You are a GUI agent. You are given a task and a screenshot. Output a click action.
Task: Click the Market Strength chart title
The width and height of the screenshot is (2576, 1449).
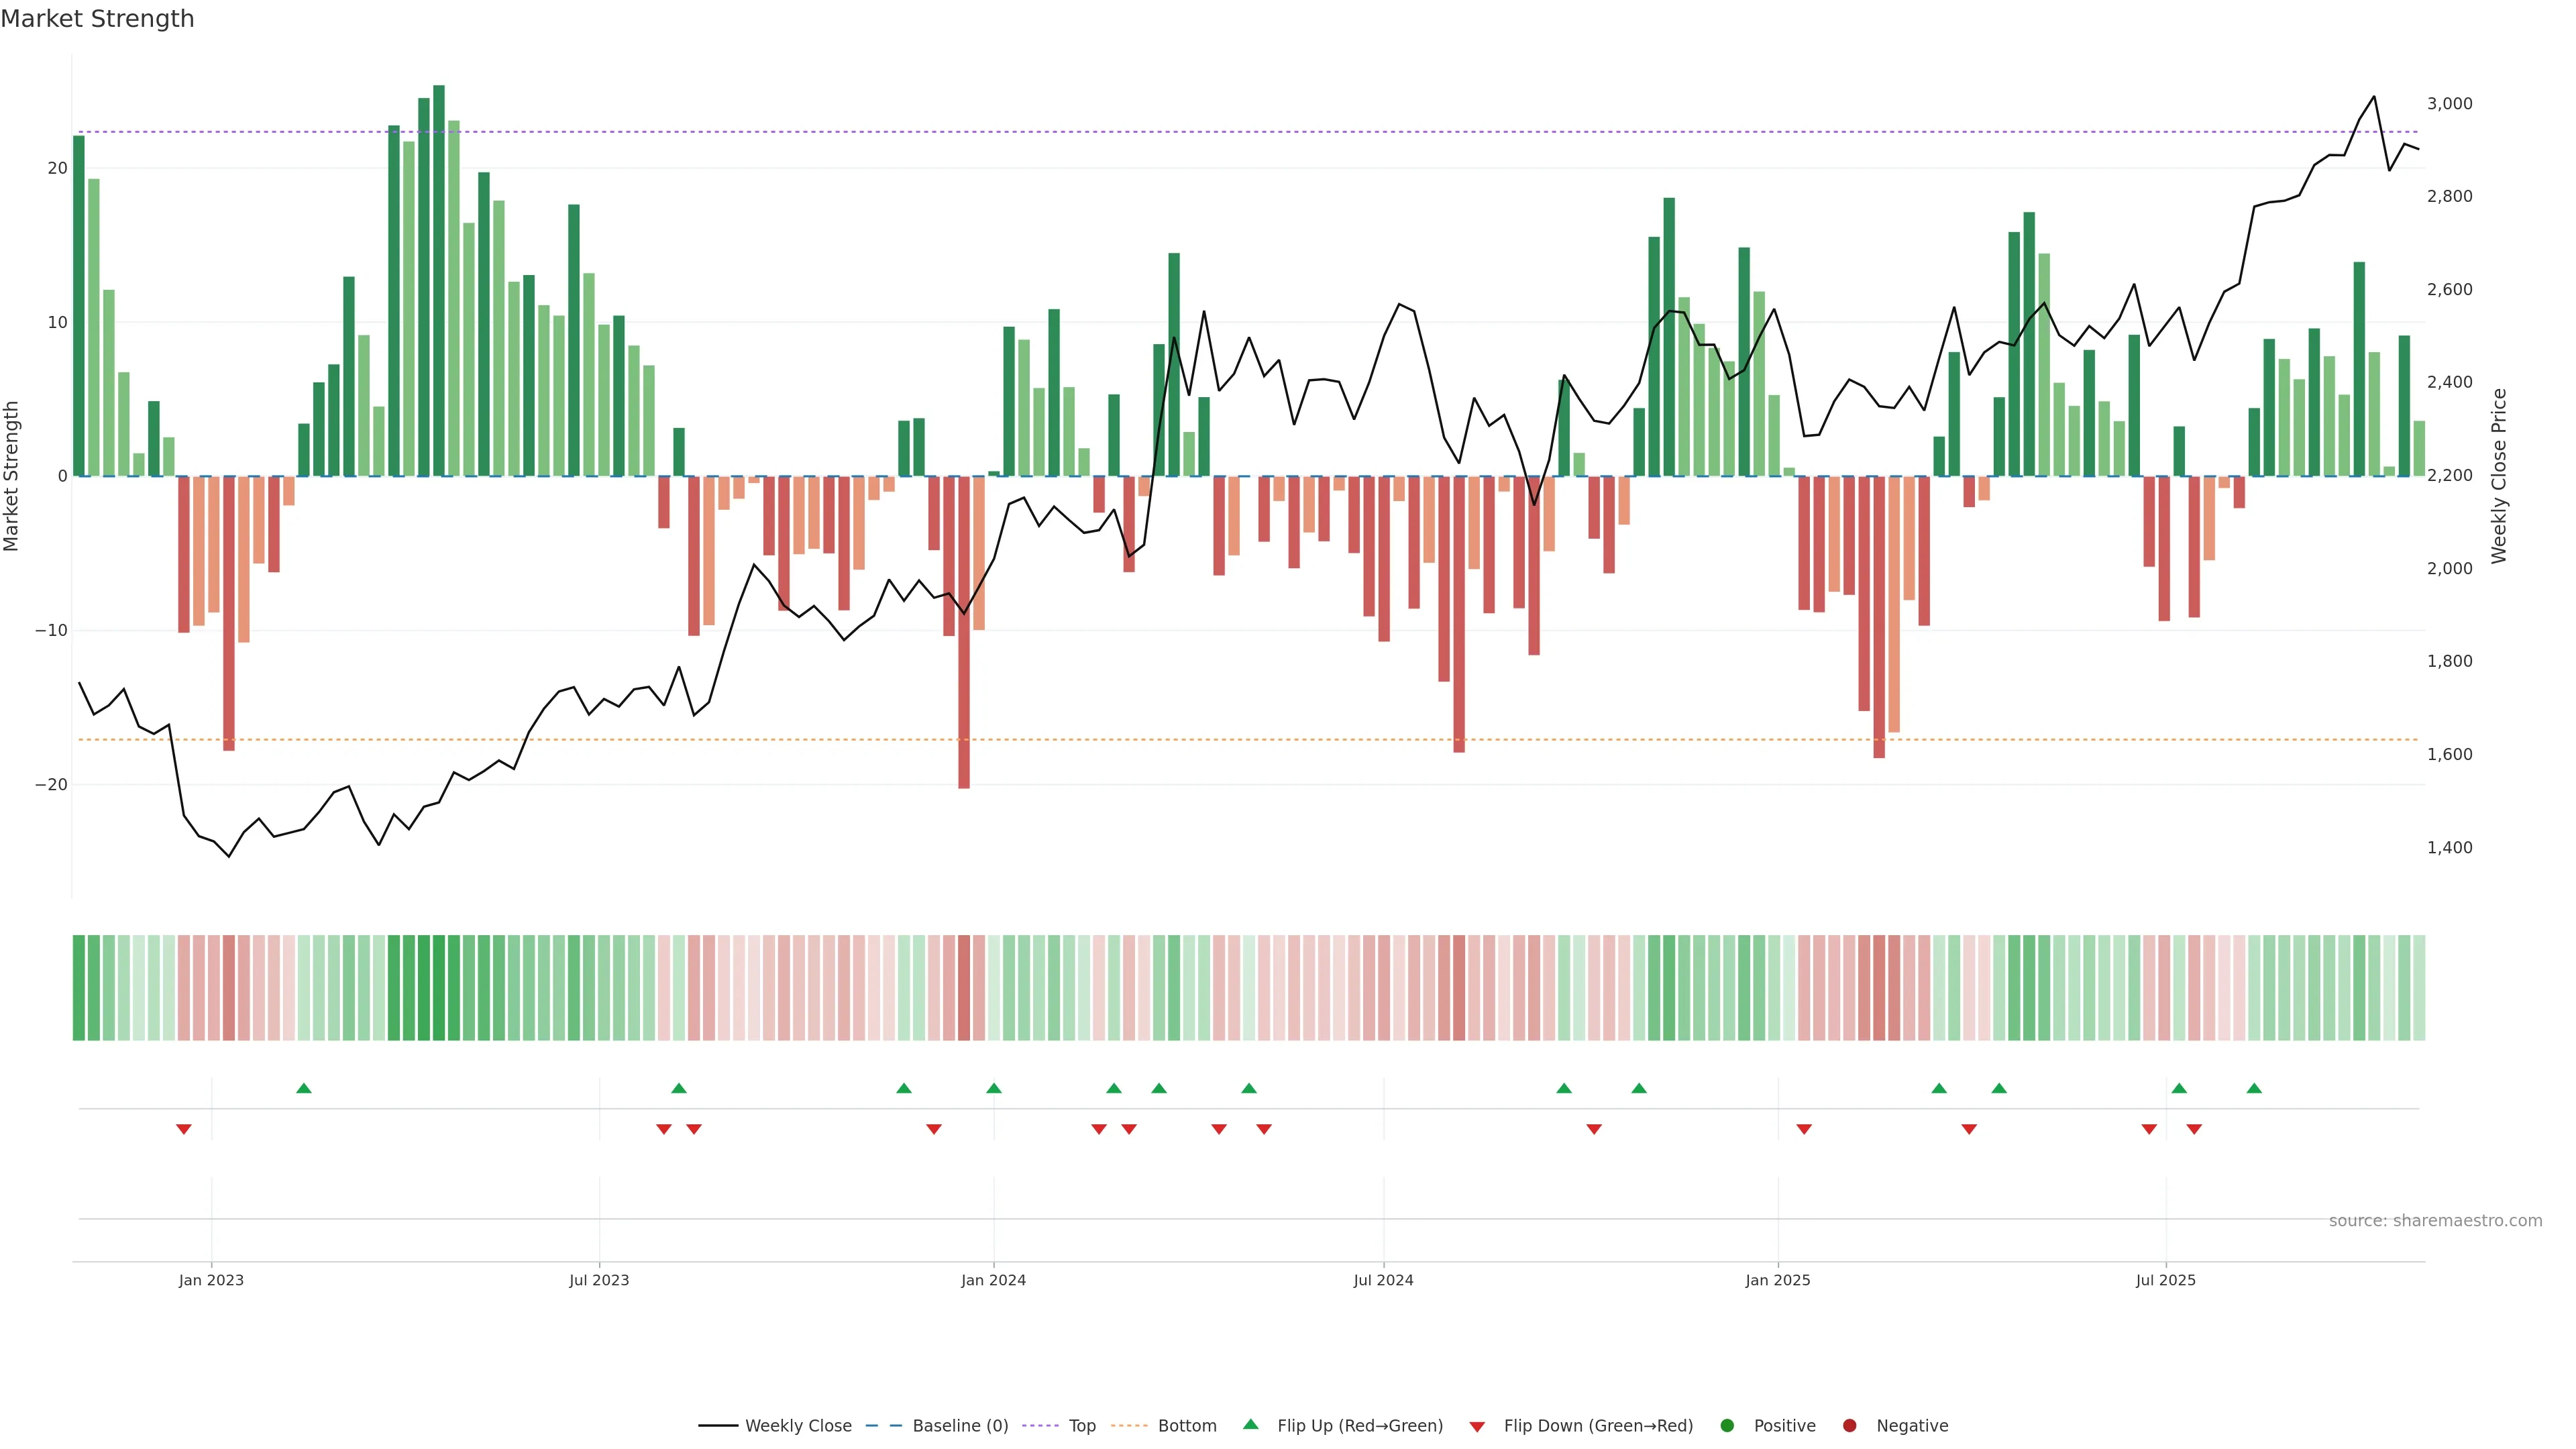[x=97, y=19]
